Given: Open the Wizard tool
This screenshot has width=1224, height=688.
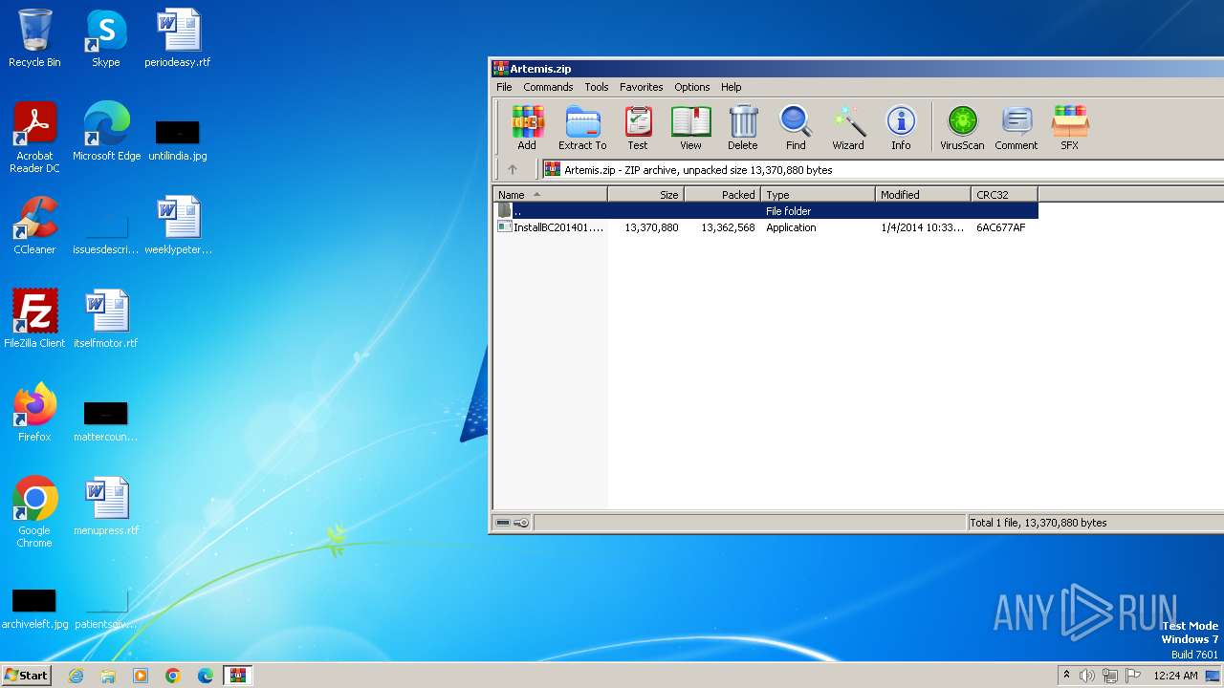Looking at the screenshot, I should click(848, 128).
